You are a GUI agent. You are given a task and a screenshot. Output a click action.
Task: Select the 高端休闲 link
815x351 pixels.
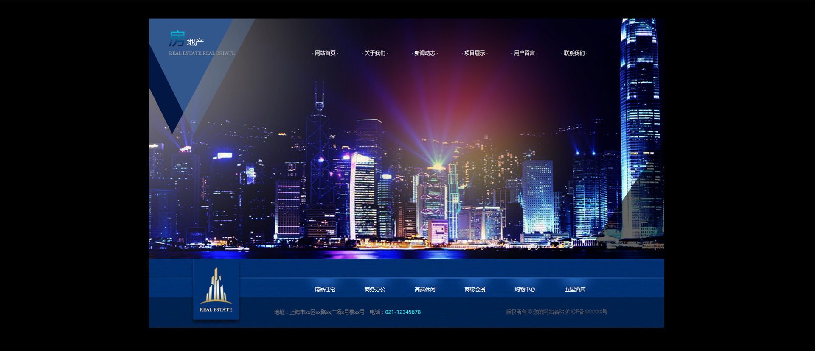pos(425,290)
